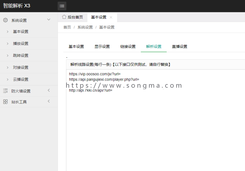245x171 pixels.
Task: Click the arrow before 跳转设置 in the sidebar
Action: click(x=8, y=56)
